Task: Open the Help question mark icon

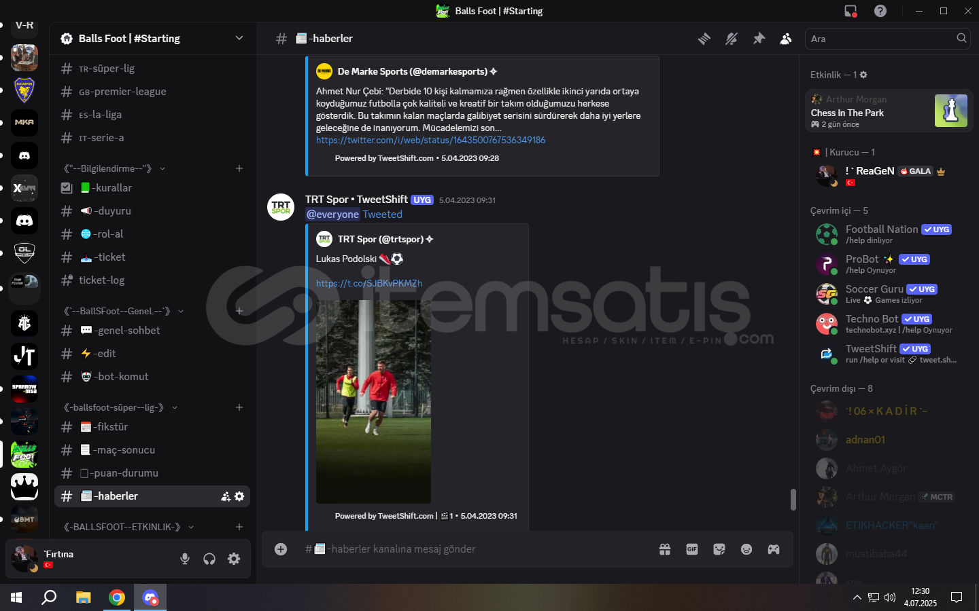Action: click(880, 11)
